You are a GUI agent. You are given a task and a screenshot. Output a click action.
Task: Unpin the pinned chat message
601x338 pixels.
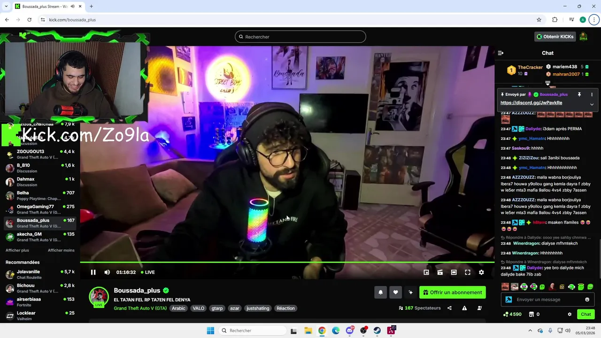click(579, 94)
